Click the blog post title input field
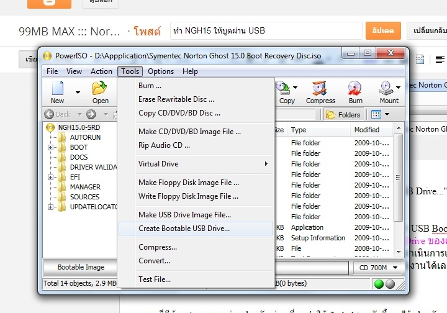 coord(266,31)
